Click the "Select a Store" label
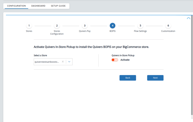Viewport: 193px width, 122px height. click(x=40, y=55)
